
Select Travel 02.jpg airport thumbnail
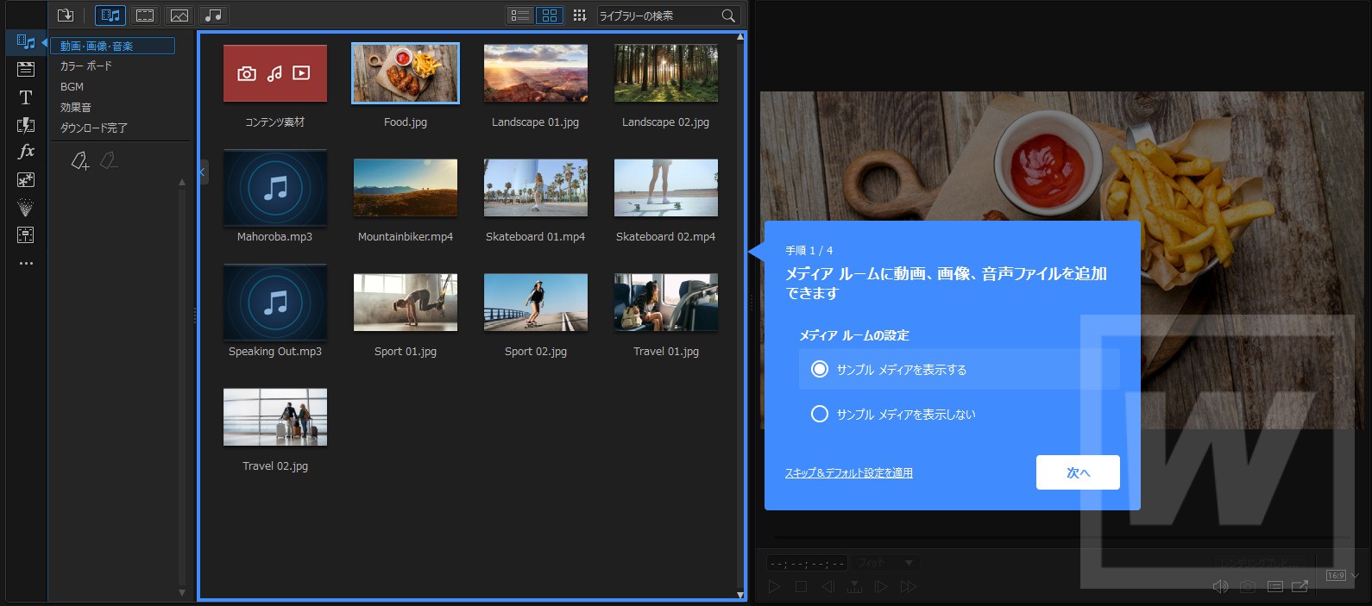click(x=275, y=417)
